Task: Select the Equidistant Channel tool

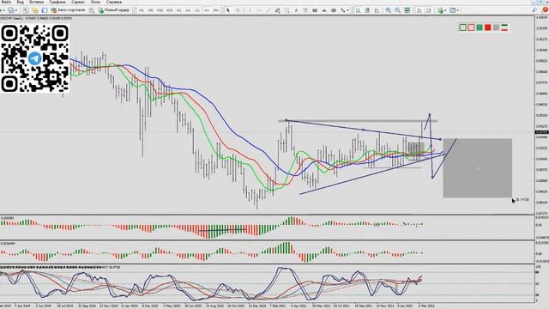Action: [278, 10]
